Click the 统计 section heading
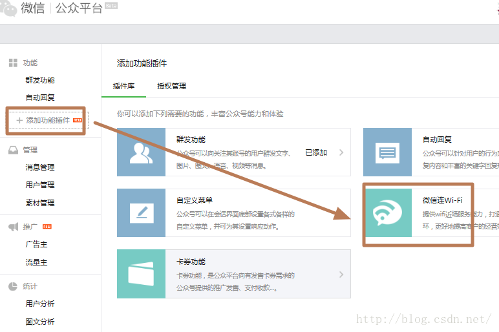The image size is (499, 332). point(30,286)
